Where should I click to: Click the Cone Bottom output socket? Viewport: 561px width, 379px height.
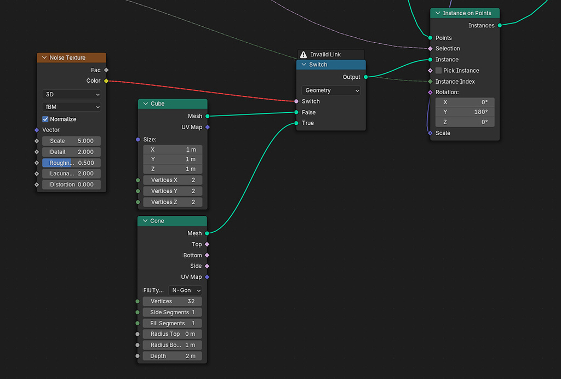coord(207,255)
